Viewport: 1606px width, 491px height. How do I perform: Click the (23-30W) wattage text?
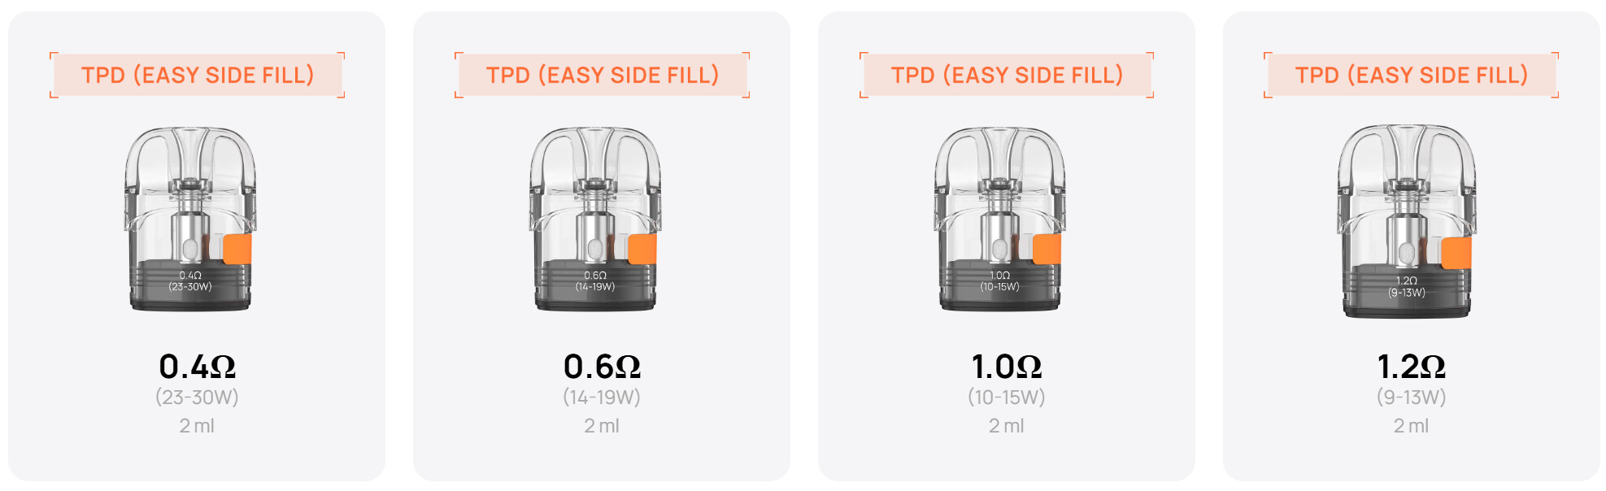pos(198,398)
